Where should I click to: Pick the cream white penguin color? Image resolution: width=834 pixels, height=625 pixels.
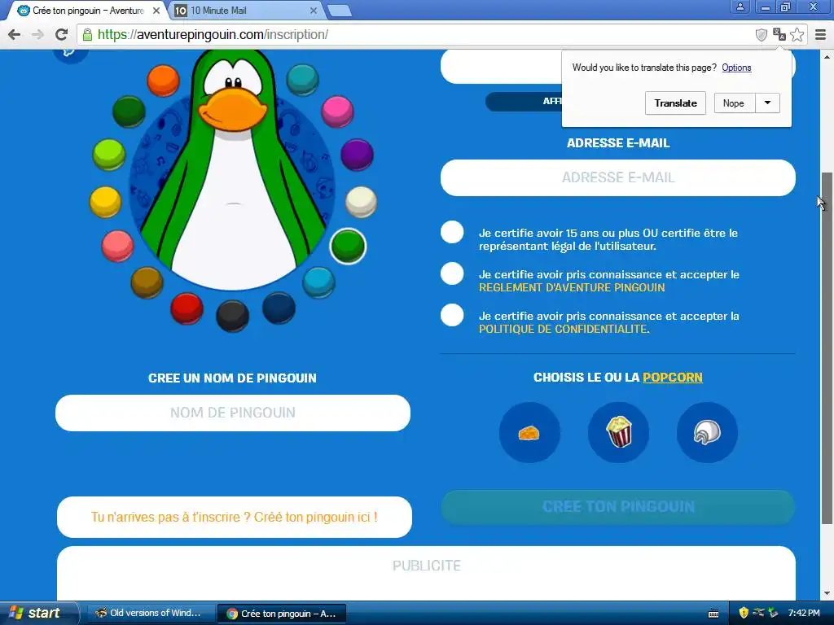361,202
